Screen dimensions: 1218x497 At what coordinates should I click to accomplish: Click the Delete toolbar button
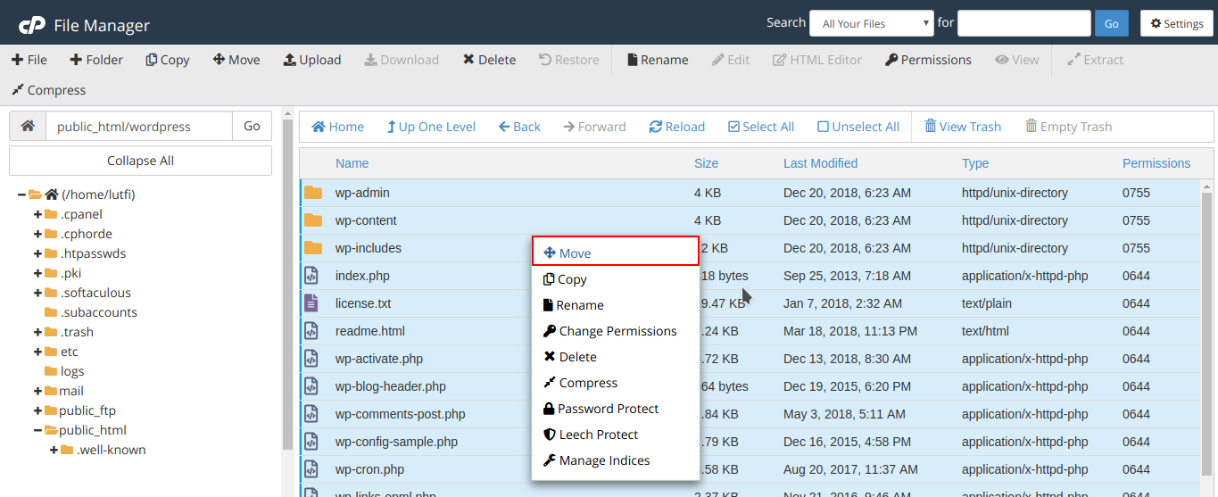489,60
